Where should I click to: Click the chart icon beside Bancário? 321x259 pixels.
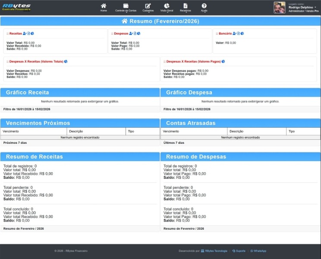coord(242,33)
